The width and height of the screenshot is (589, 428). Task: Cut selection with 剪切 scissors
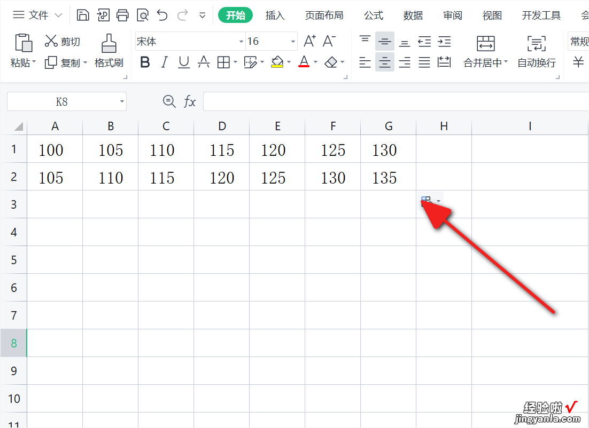point(63,41)
